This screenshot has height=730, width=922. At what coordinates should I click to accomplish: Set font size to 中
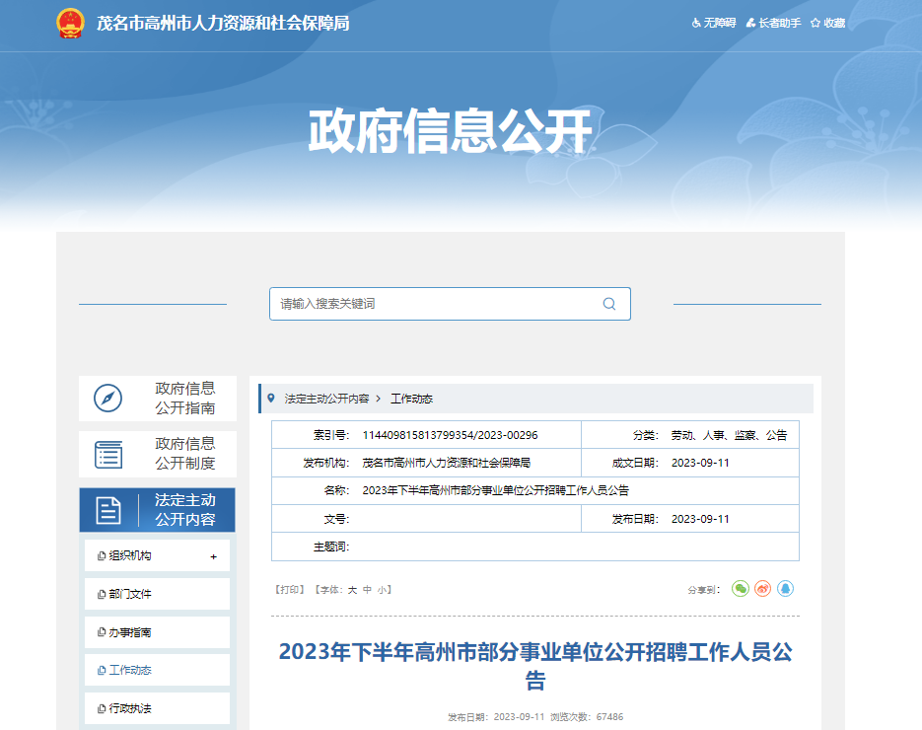[x=367, y=590]
